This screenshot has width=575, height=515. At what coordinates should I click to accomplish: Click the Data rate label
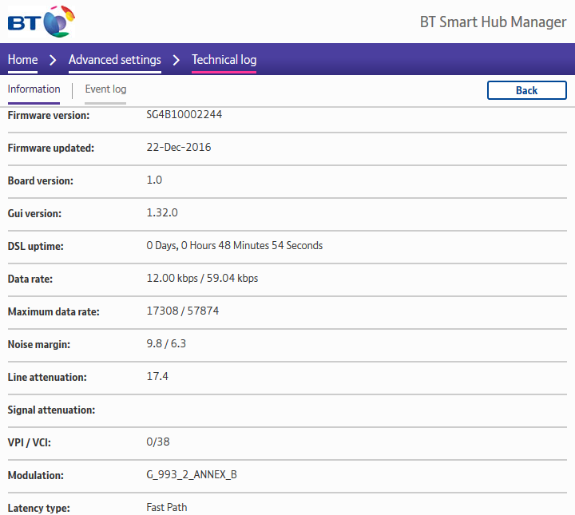(x=30, y=279)
